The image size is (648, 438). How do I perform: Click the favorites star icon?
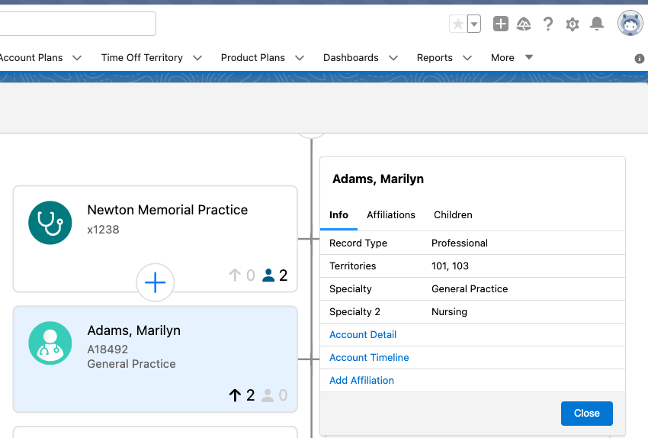(x=458, y=24)
